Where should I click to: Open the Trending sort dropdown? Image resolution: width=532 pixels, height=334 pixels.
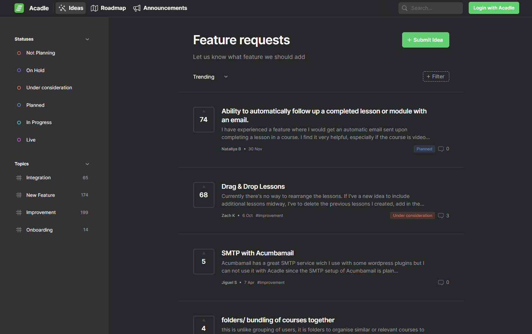[x=211, y=77]
